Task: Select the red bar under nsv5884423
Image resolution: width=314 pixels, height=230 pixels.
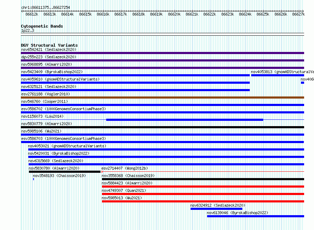Action: [203, 187]
